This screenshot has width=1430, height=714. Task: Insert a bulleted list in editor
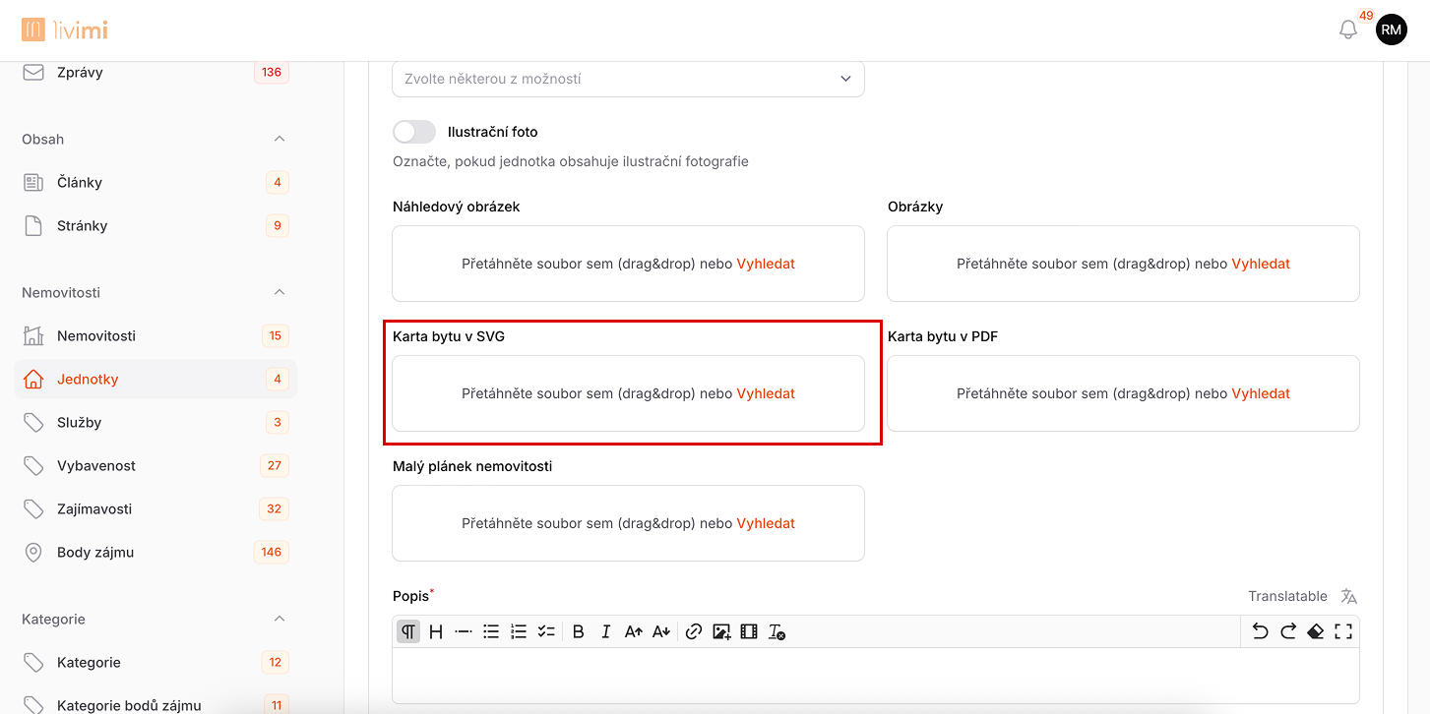(491, 631)
